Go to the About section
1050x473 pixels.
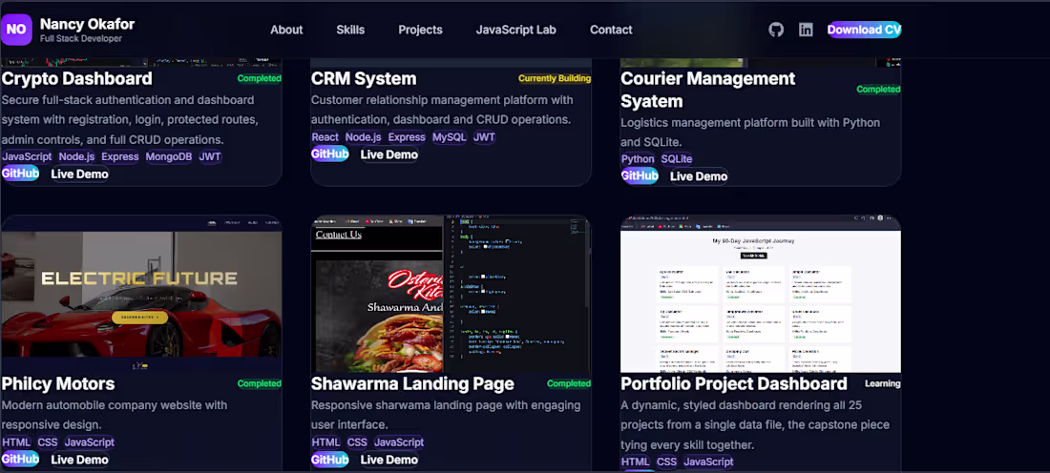(286, 30)
